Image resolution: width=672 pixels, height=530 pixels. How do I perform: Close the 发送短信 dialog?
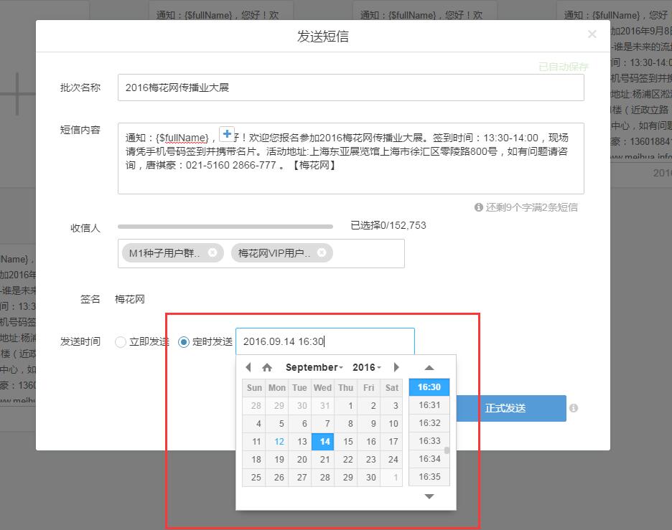tap(592, 34)
